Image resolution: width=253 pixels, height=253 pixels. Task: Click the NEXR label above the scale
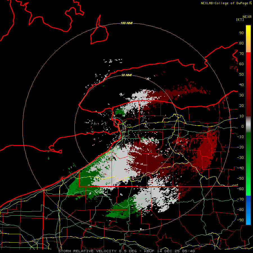(247, 17)
